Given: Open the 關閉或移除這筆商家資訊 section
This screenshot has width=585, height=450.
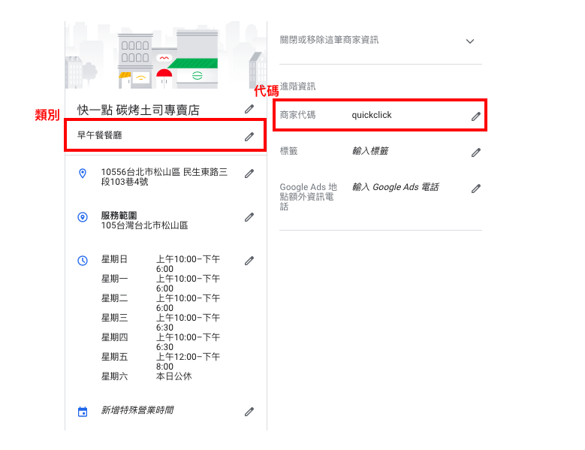Looking at the screenshot, I should [x=381, y=41].
